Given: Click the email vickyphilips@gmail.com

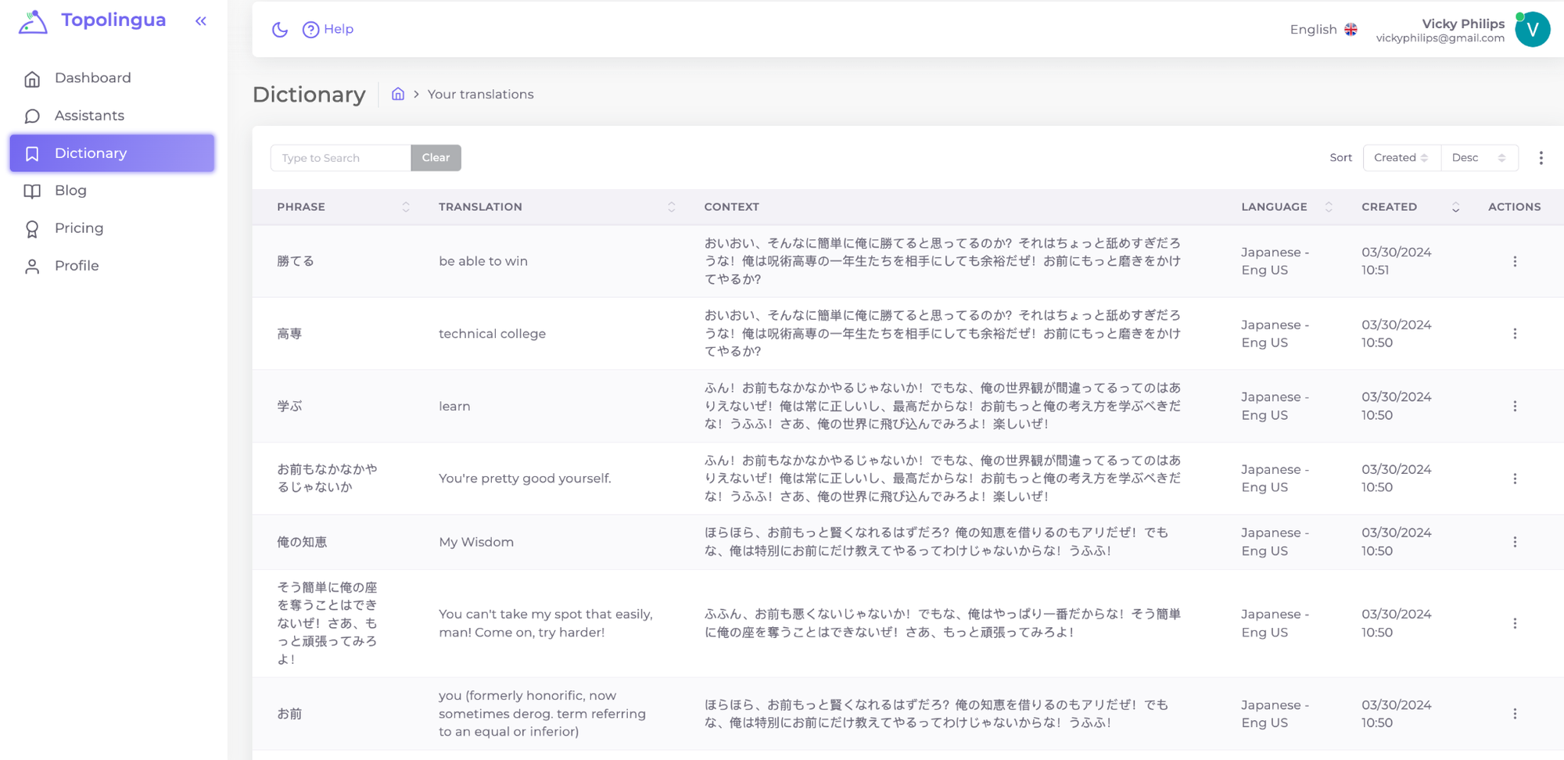Looking at the screenshot, I should (1440, 38).
